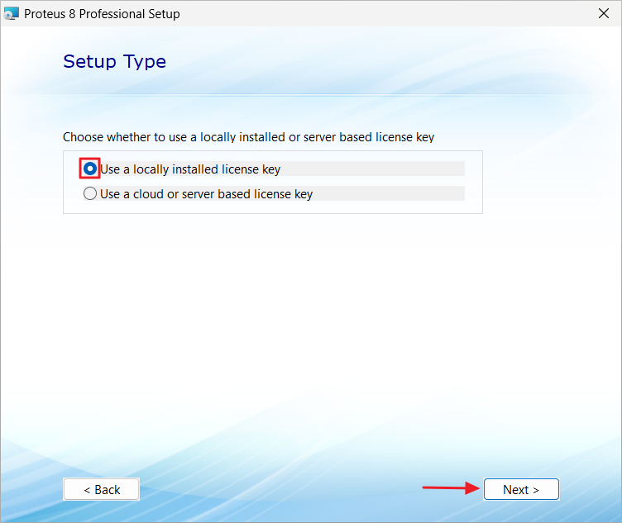This screenshot has width=622, height=523.
Task: Select the cloud or server based license radio button
Action: pyautogui.click(x=90, y=193)
